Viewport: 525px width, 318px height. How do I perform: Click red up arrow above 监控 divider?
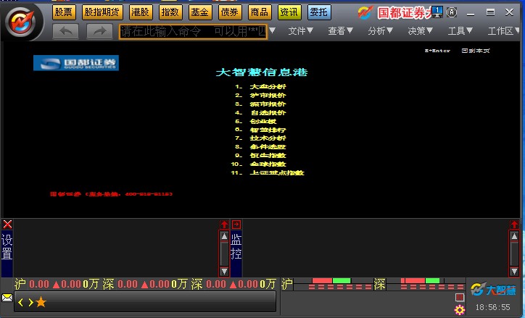pos(224,225)
